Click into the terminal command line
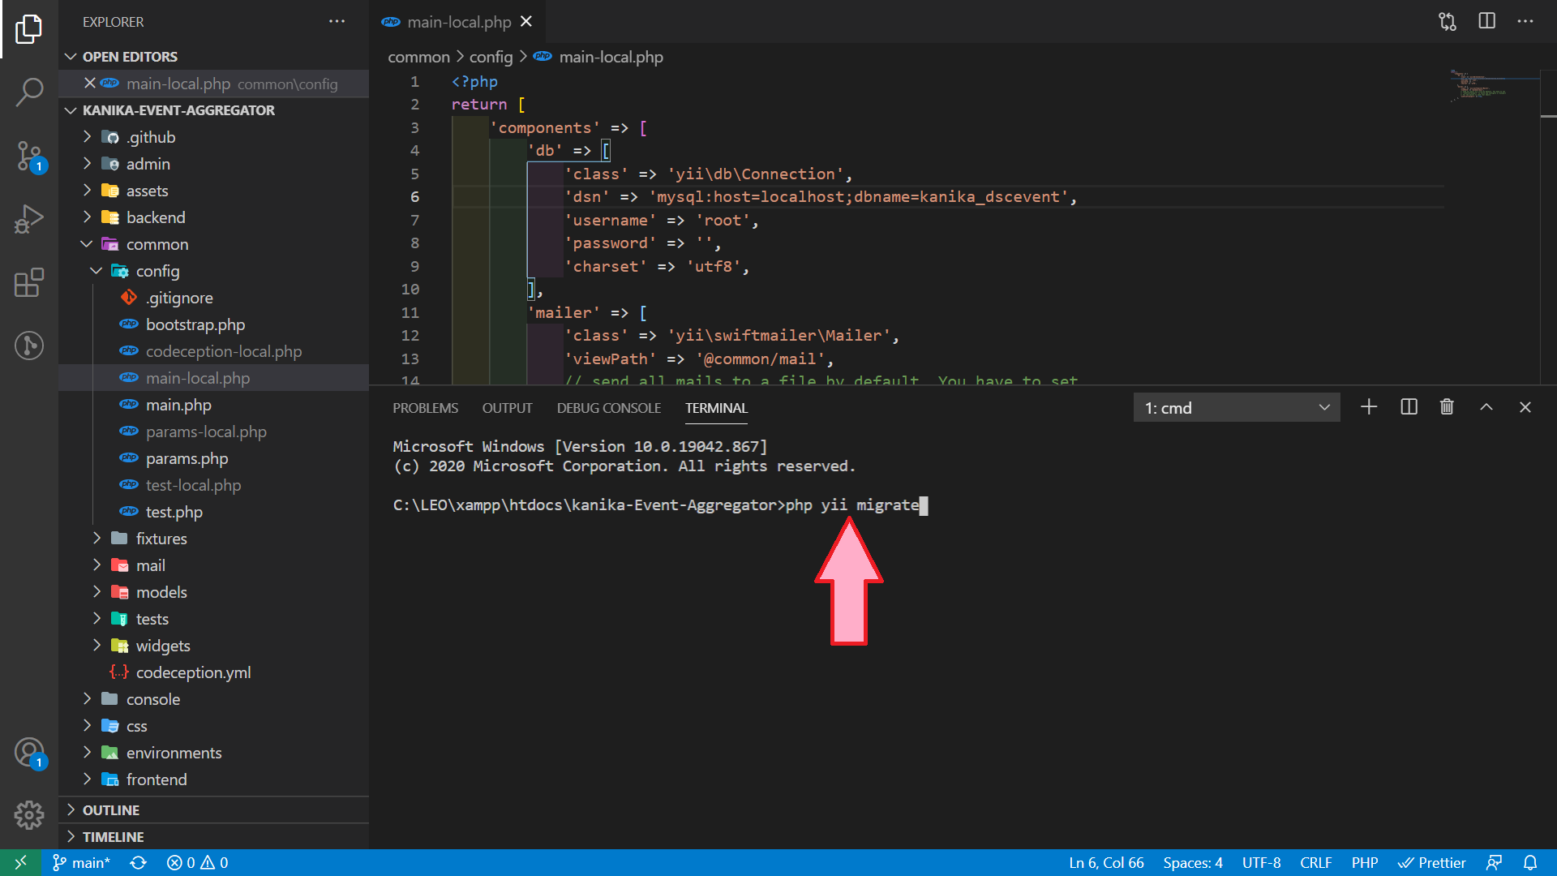This screenshot has width=1557, height=876. pos(660,505)
